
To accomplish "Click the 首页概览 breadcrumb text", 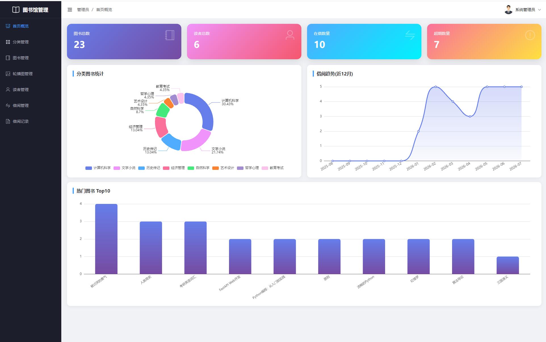I will [104, 10].
